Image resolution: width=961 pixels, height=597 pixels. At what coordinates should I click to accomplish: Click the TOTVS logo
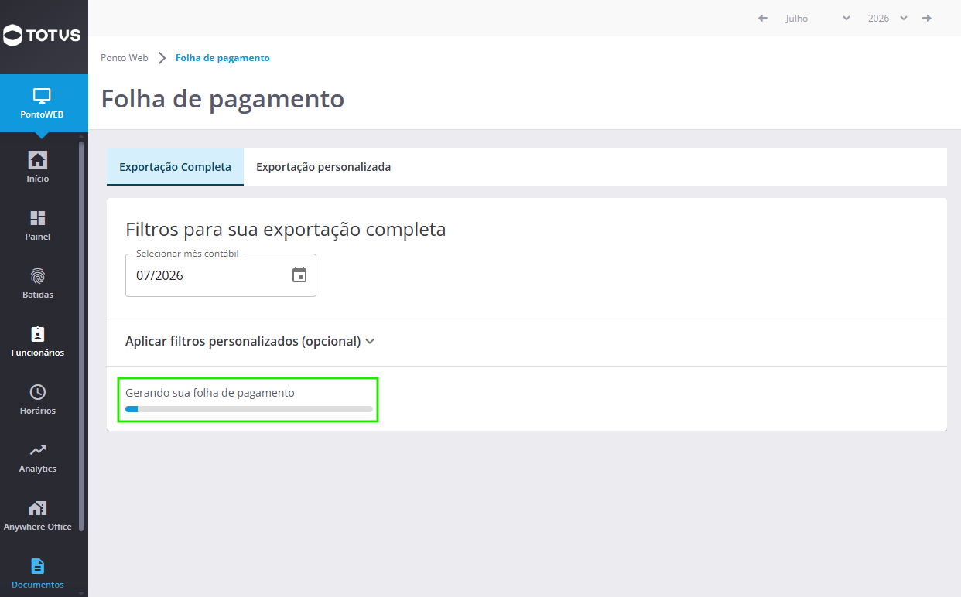tap(42, 35)
